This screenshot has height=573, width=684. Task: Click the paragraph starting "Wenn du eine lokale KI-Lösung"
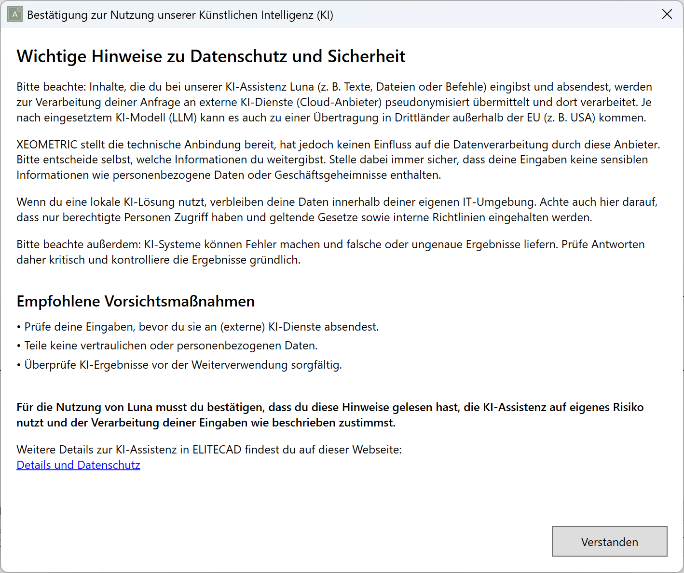tap(337, 210)
